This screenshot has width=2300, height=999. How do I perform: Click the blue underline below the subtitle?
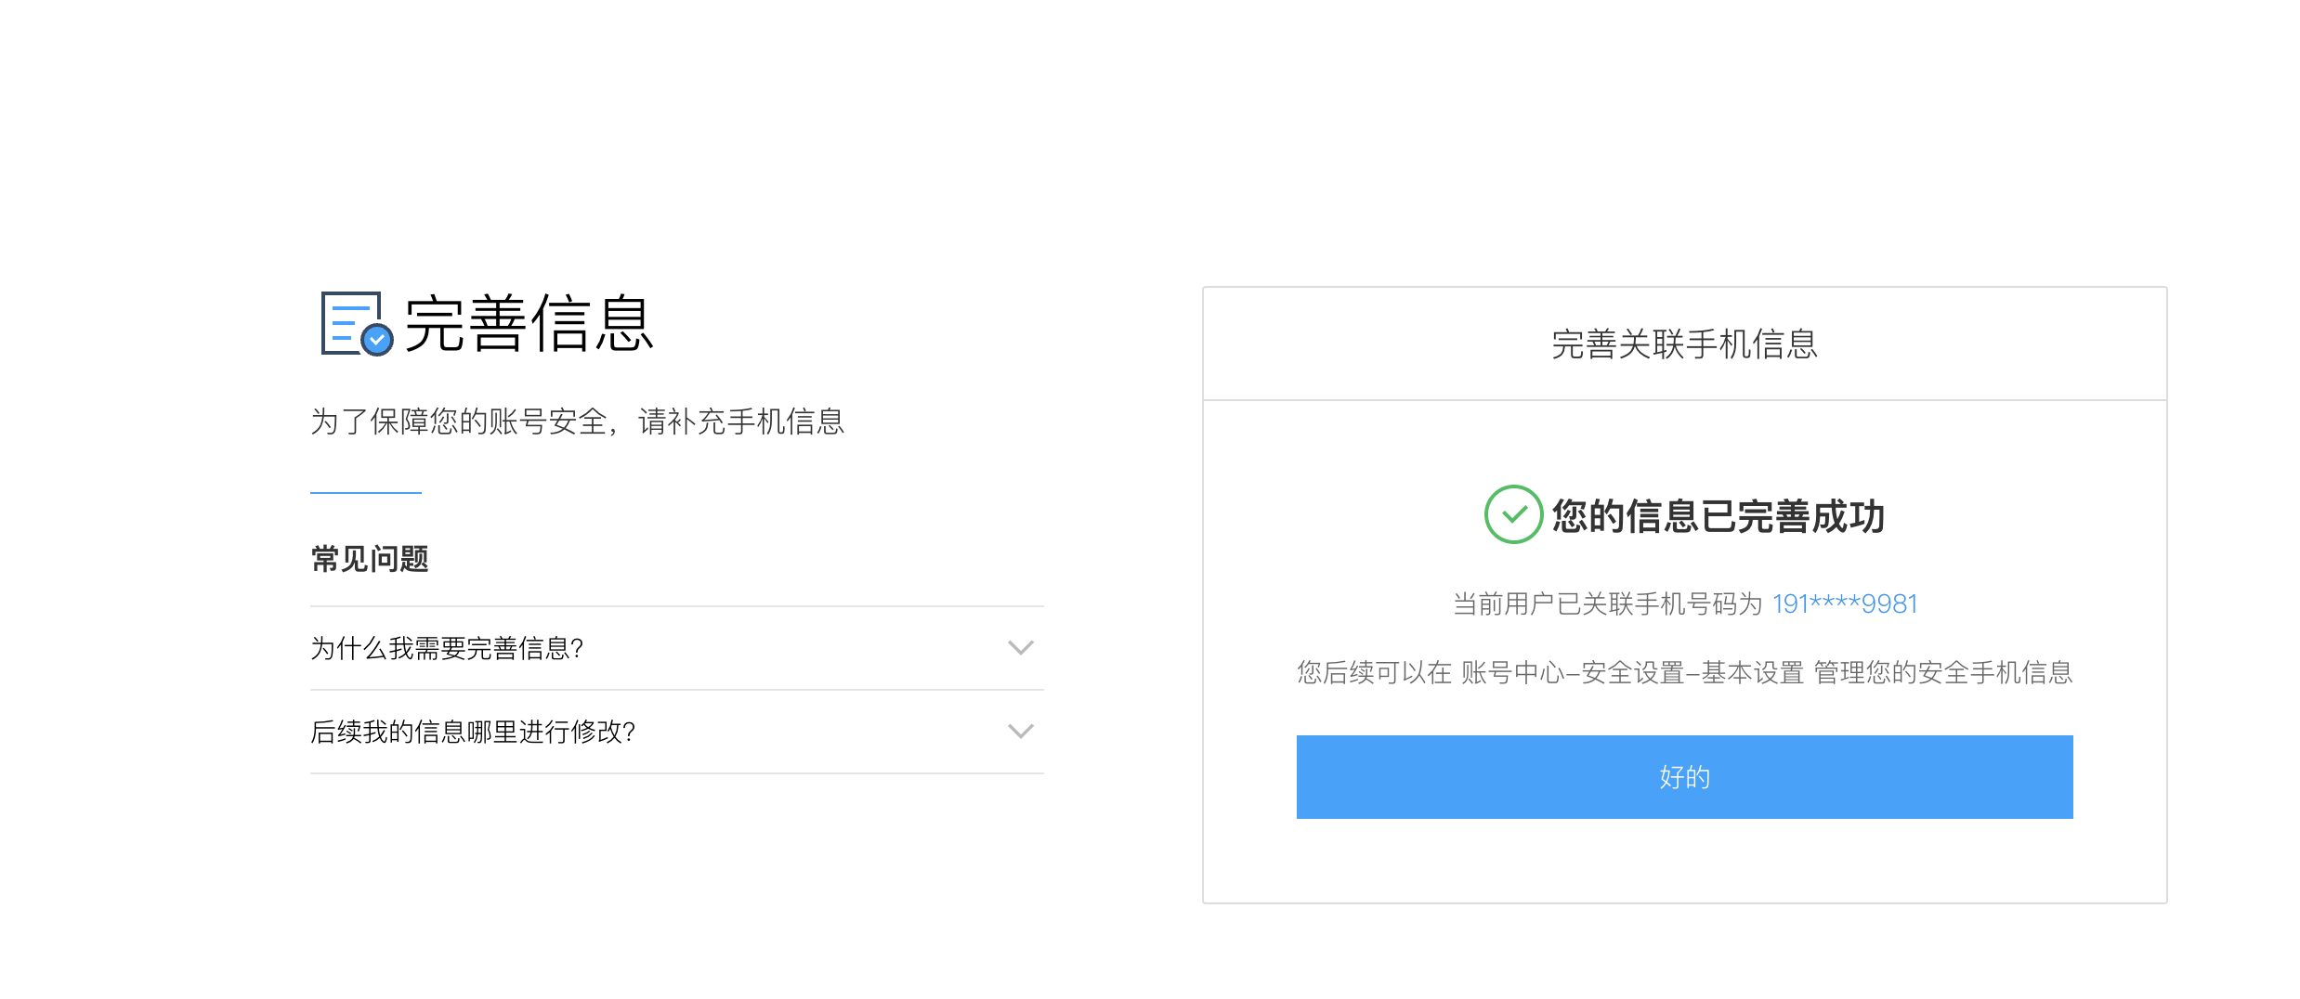click(x=366, y=493)
